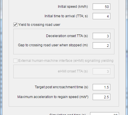The image size is (128, 115).
Task: Focus the Simulation end time field at bottom
Action: click(105, 114)
